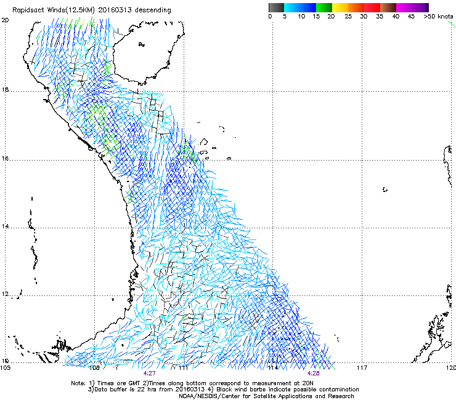Click latitude label '12' on left axis
The image size is (456, 400).
click(x=5, y=294)
